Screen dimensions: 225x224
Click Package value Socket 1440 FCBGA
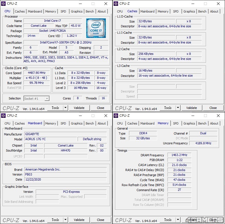52,31
